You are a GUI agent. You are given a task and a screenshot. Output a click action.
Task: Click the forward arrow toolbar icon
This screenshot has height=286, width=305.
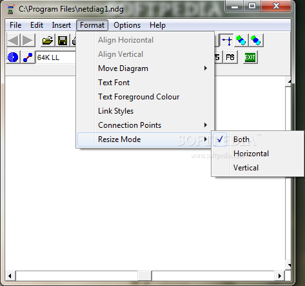click(28, 40)
